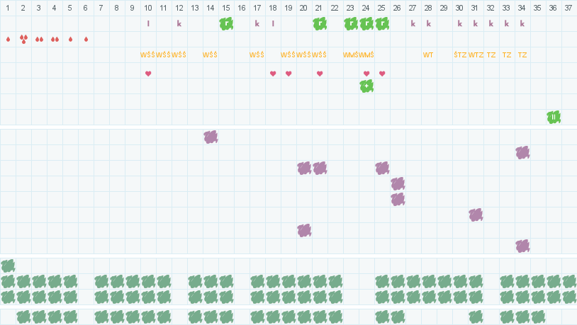The height and width of the screenshot is (325, 577).
Task: Click the purple 'l' marker on day 10
Action: (148, 23)
